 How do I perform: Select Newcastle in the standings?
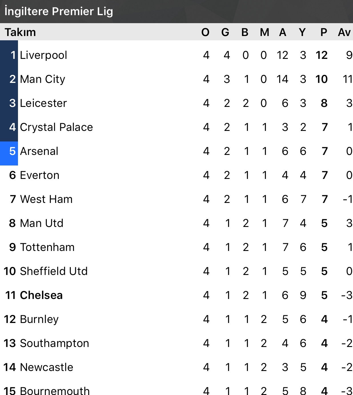click(x=47, y=367)
